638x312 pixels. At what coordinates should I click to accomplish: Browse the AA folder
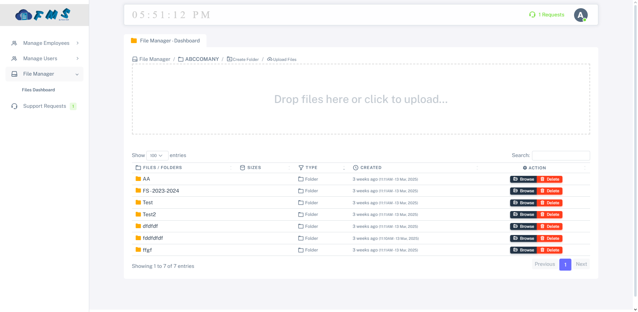(x=523, y=179)
